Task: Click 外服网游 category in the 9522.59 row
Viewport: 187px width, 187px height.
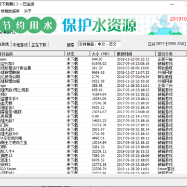Action: [x=165, y=81]
